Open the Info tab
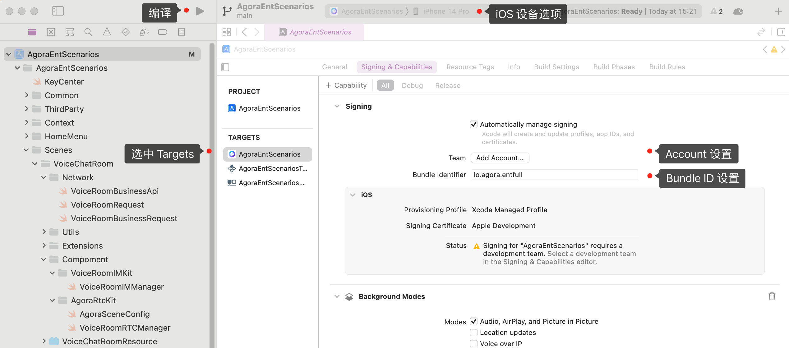 coord(514,67)
